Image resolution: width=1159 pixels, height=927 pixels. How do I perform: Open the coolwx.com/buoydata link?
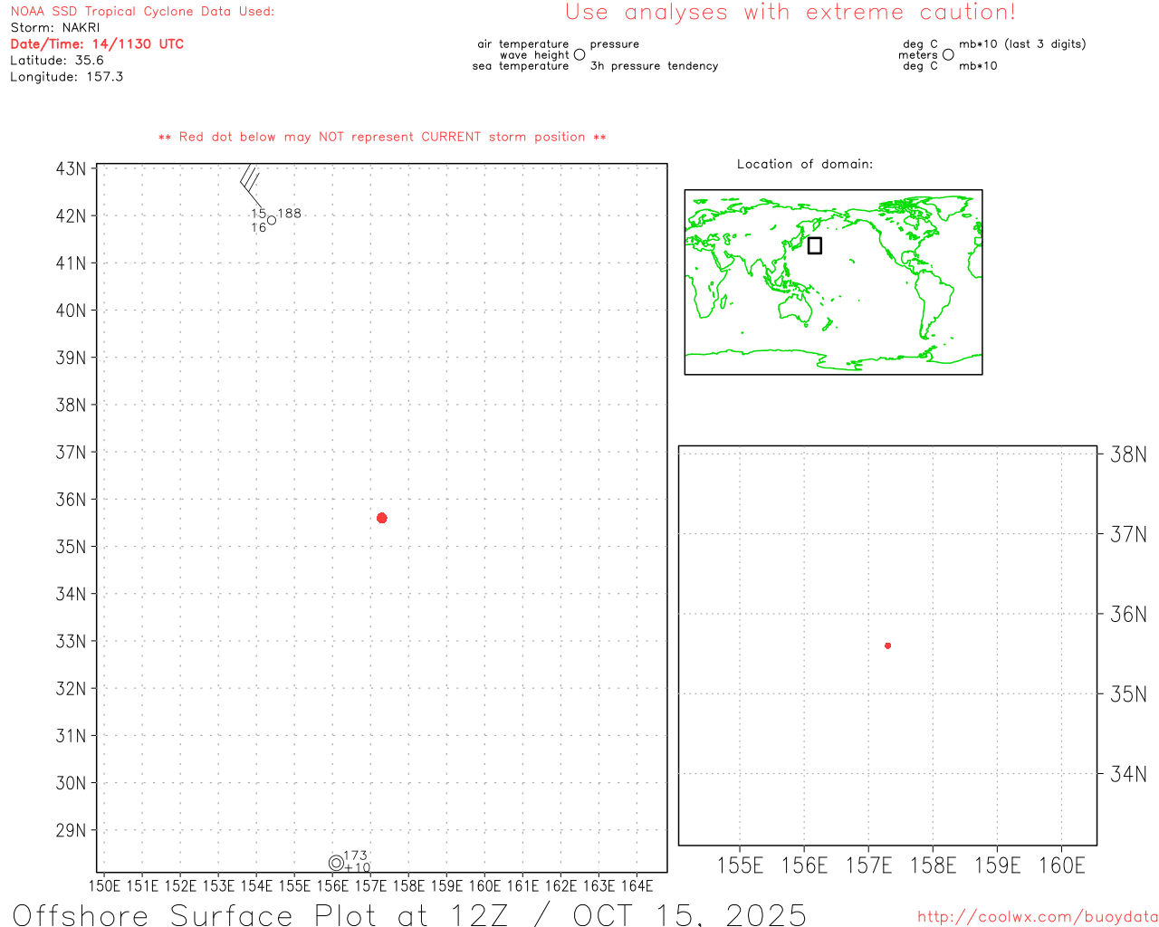point(1038,917)
